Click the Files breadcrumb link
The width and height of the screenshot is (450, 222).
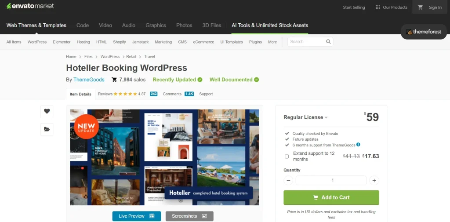[88, 57]
